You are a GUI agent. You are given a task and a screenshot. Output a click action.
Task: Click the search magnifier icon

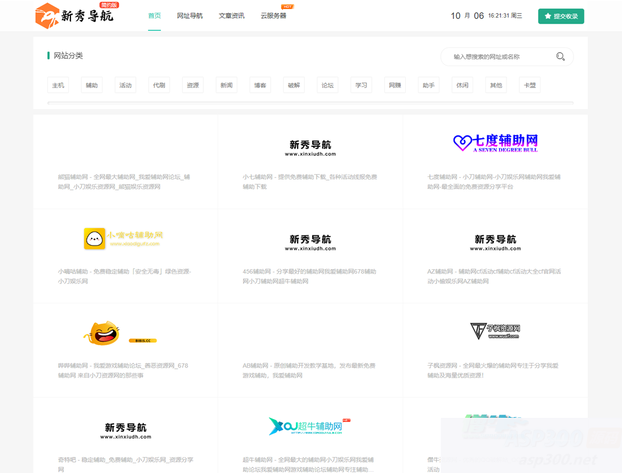pos(560,56)
